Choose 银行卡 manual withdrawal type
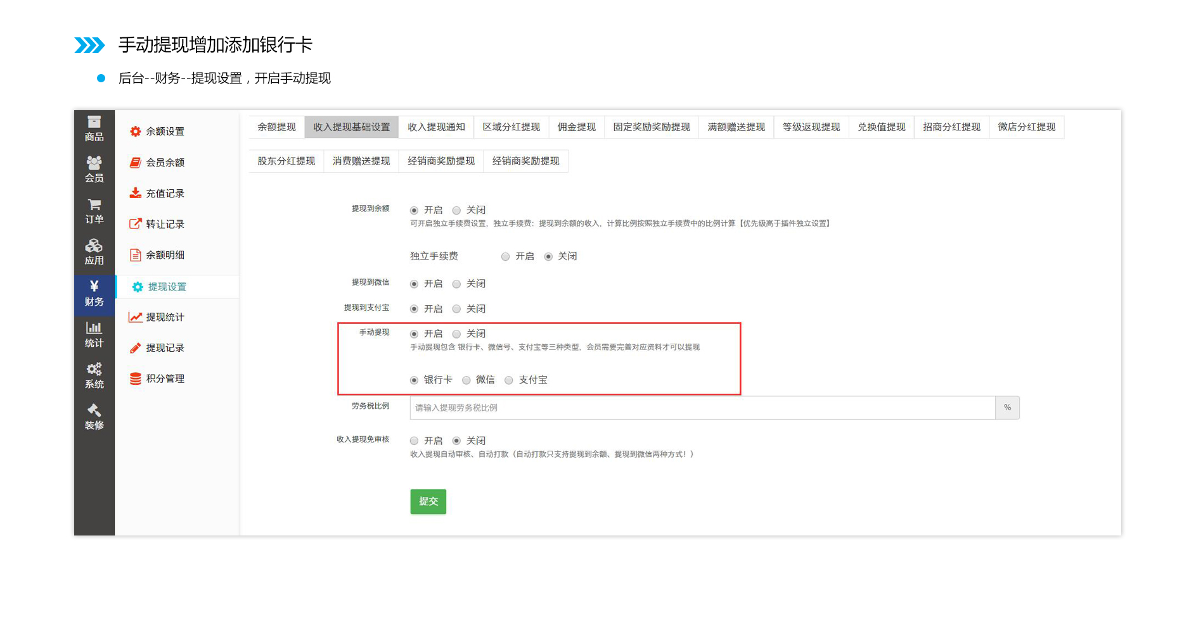Image resolution: width=1196 pixels, height=626 pixels. tap(414, 380)
